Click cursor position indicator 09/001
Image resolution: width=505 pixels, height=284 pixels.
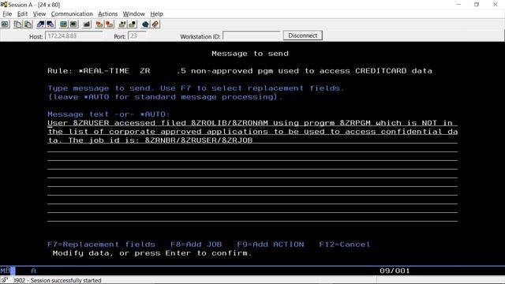click(395, 271)
